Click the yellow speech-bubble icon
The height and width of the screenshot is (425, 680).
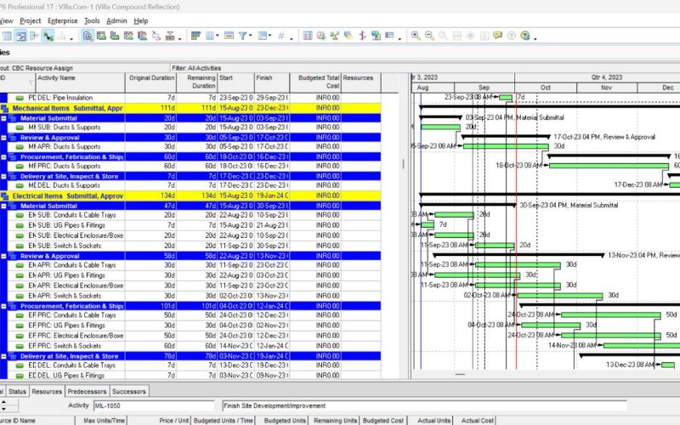498,36
